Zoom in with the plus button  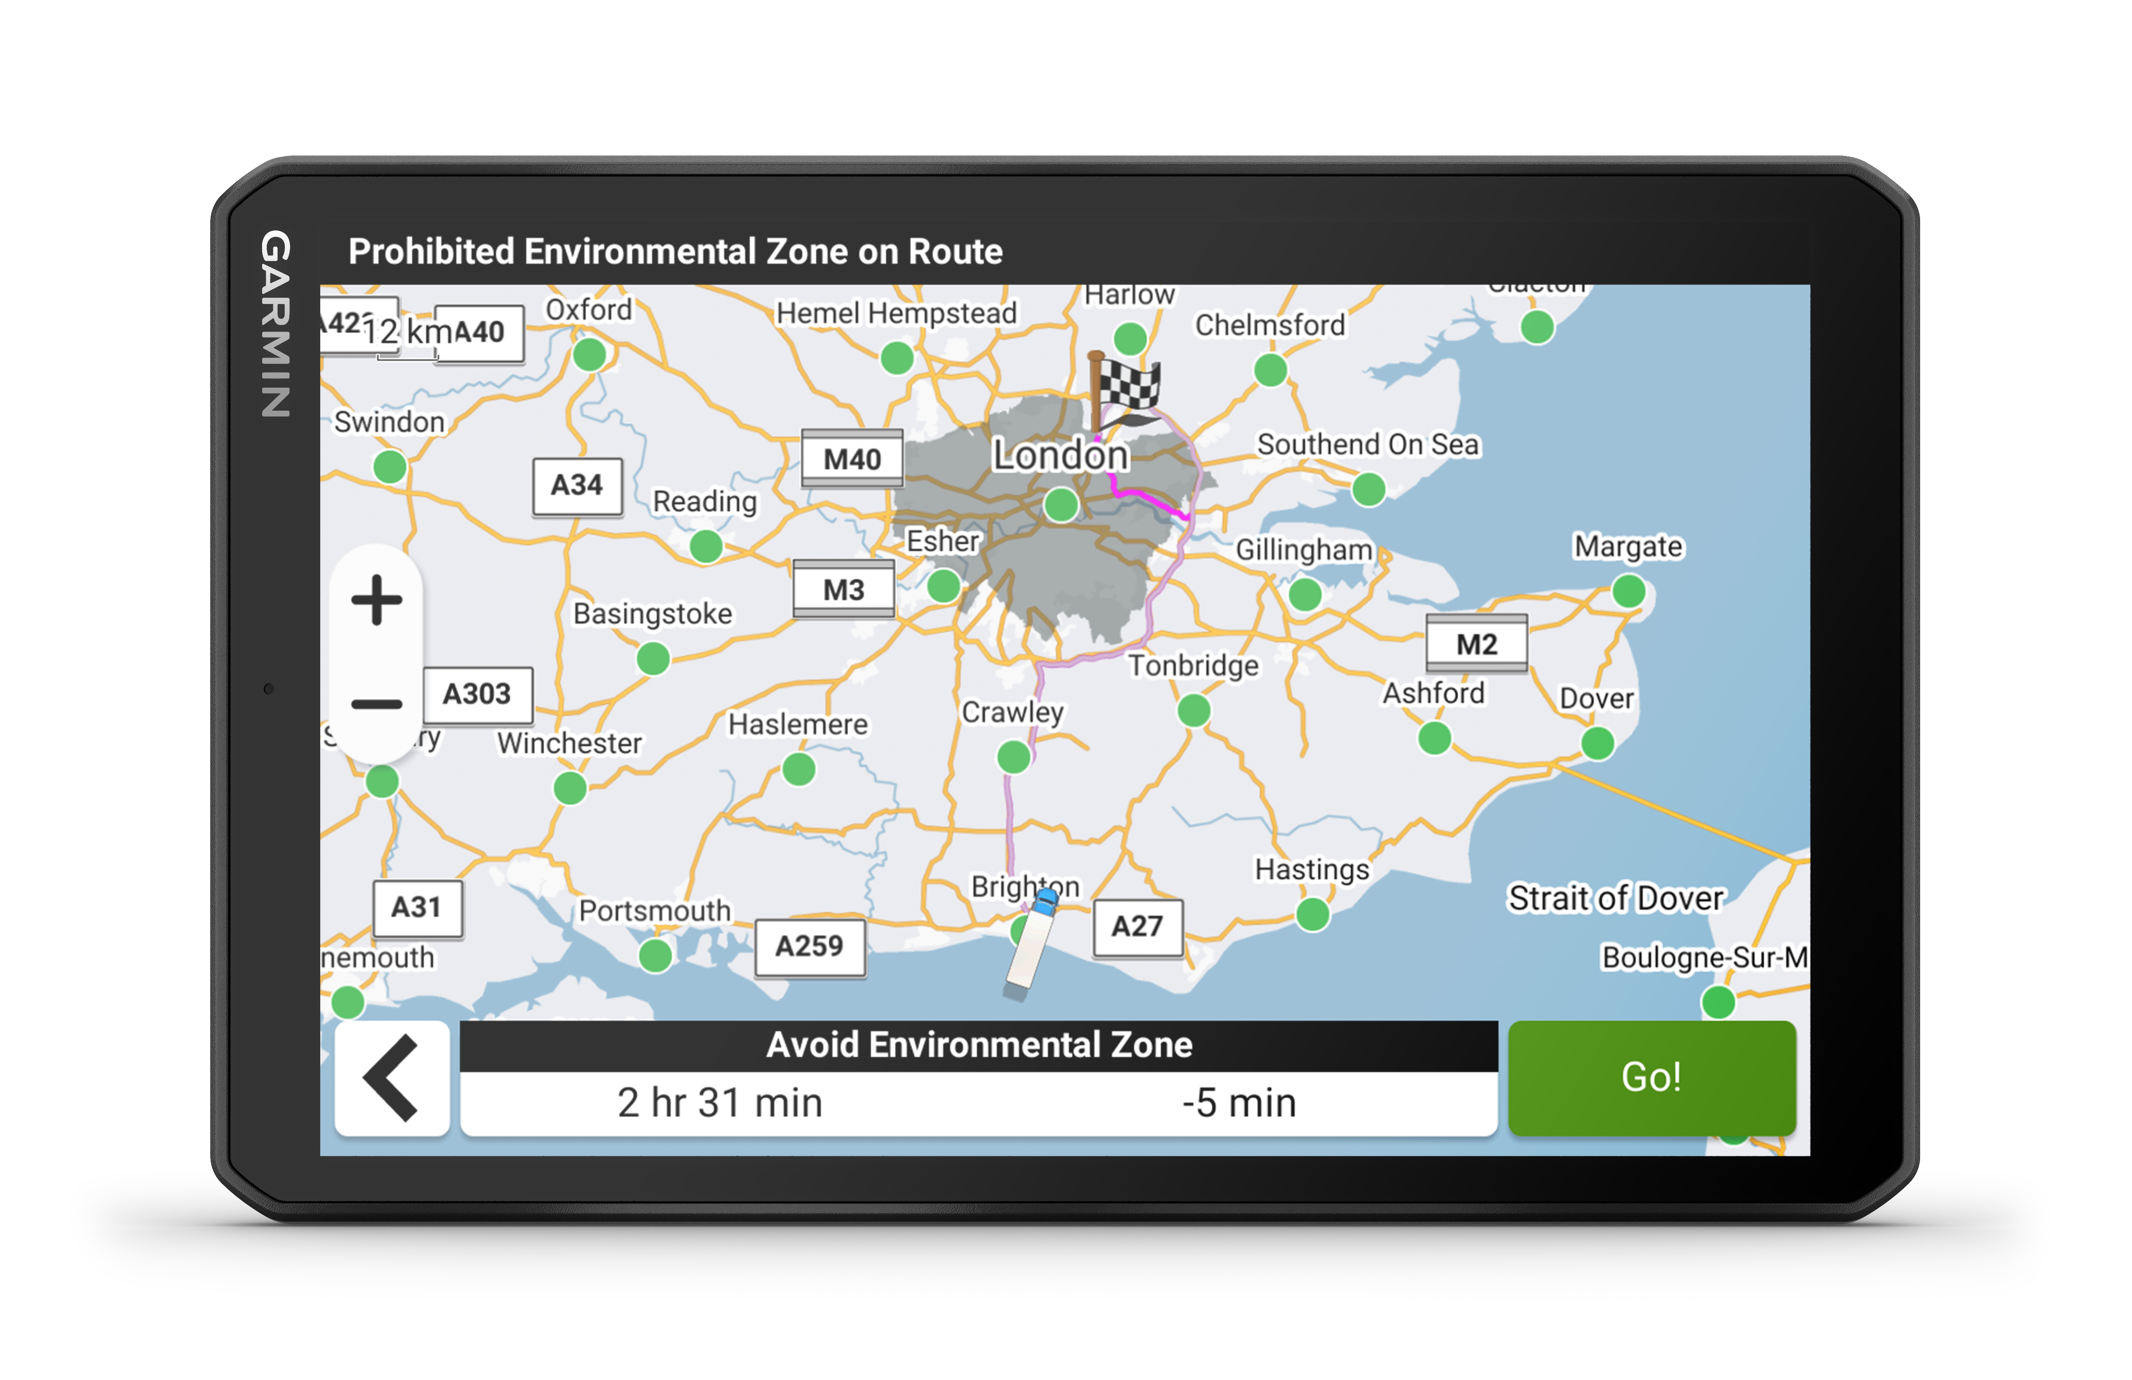[376, 600]
